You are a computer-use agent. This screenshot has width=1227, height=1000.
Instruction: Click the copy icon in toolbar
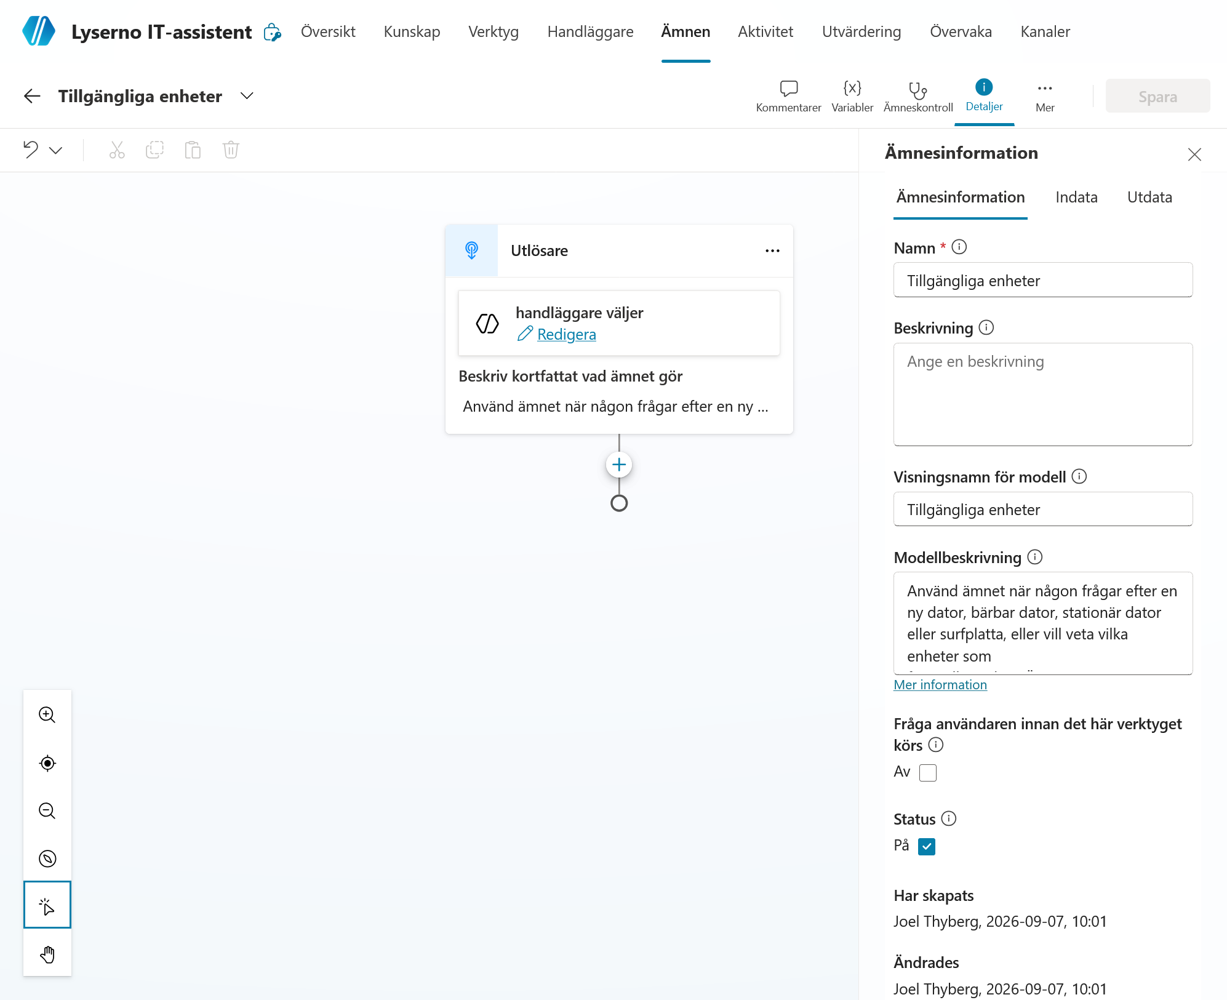(154, 150)
